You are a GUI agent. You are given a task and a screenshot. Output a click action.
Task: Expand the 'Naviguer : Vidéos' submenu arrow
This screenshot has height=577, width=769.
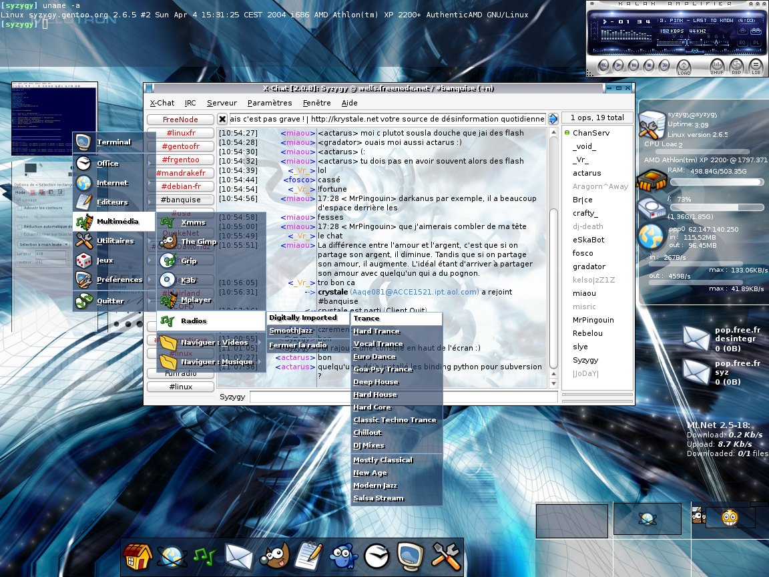click(260, 342)
